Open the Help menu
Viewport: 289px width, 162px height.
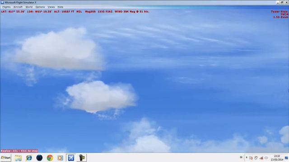tap(60, 7)
